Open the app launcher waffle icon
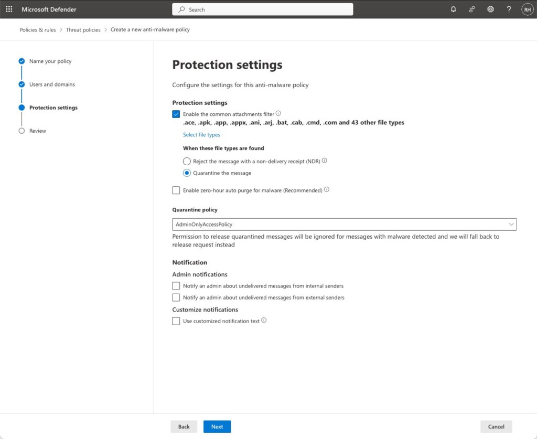Viewport: 537px width, 439px height. click(x=9, y=9)
